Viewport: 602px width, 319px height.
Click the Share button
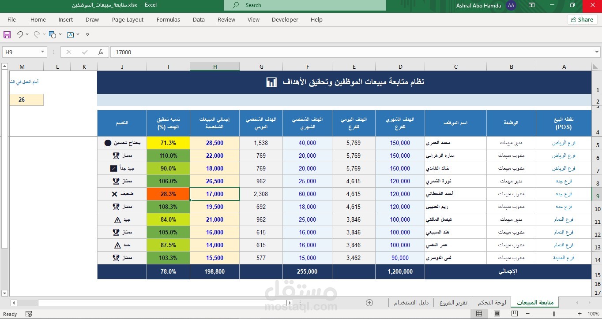[582, 19]
